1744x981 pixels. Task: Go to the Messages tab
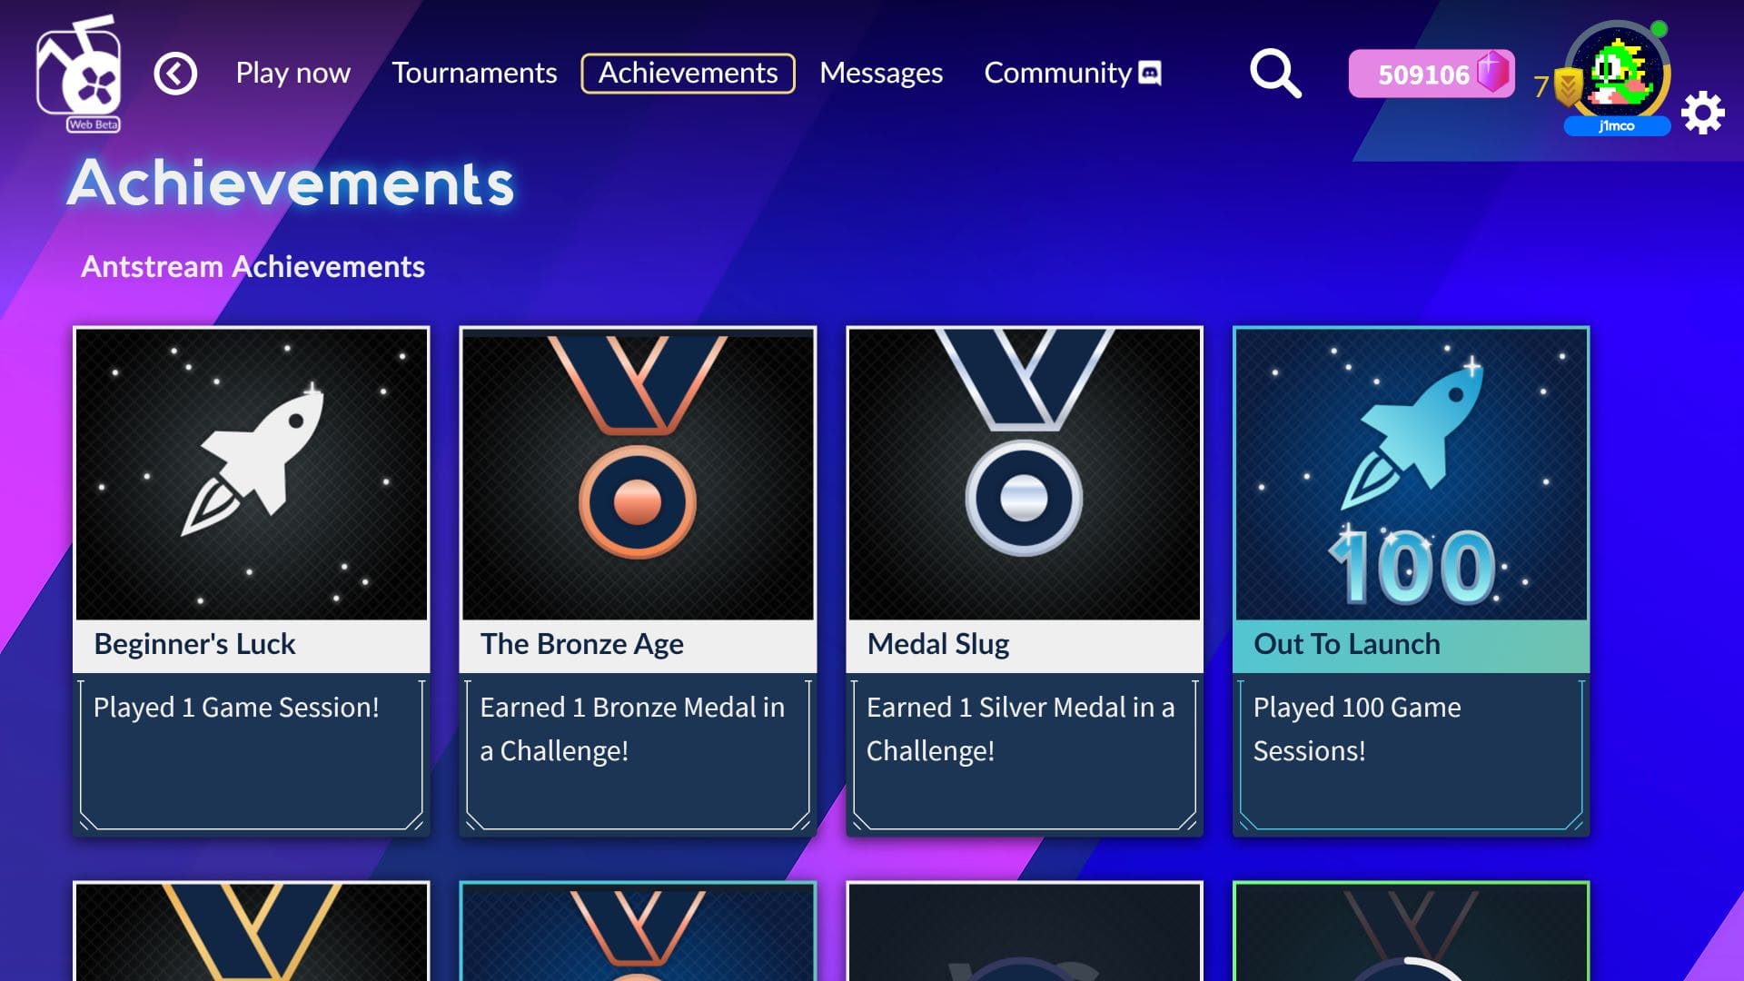pyautogui.click(x=881, y=73)
